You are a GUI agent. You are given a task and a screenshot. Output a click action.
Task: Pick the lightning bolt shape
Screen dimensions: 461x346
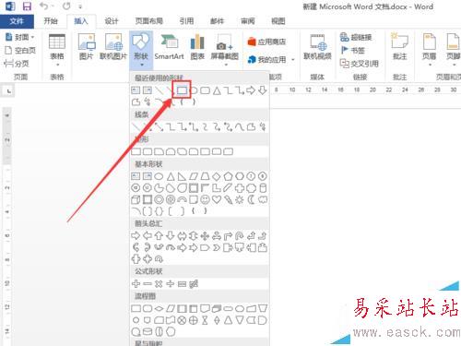(x=228, y=199)
